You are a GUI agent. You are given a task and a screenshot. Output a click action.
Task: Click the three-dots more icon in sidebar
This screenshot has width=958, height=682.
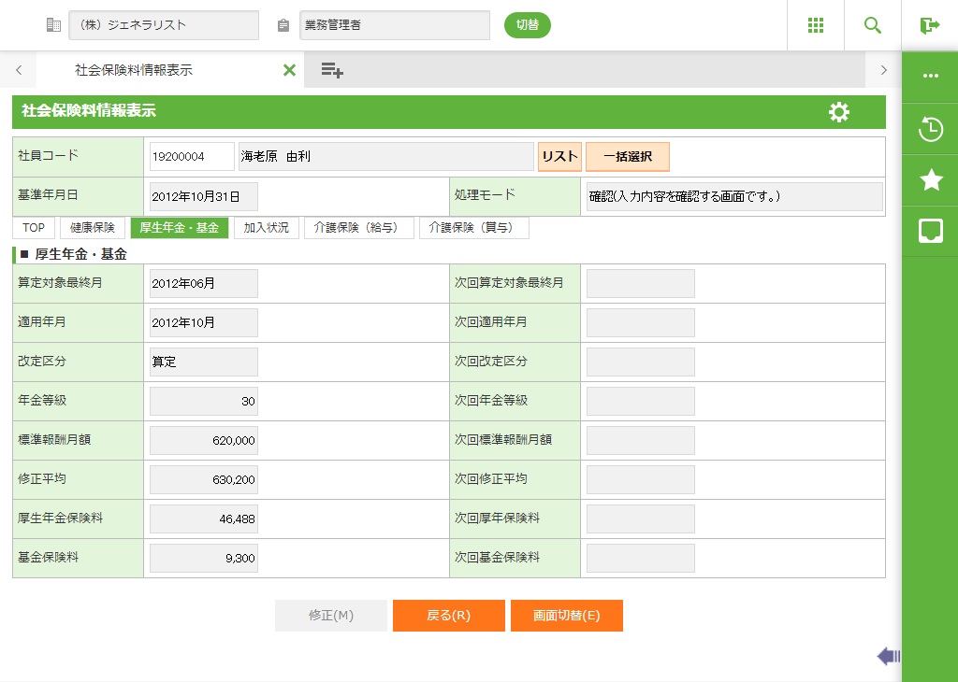tap(930, 77)
